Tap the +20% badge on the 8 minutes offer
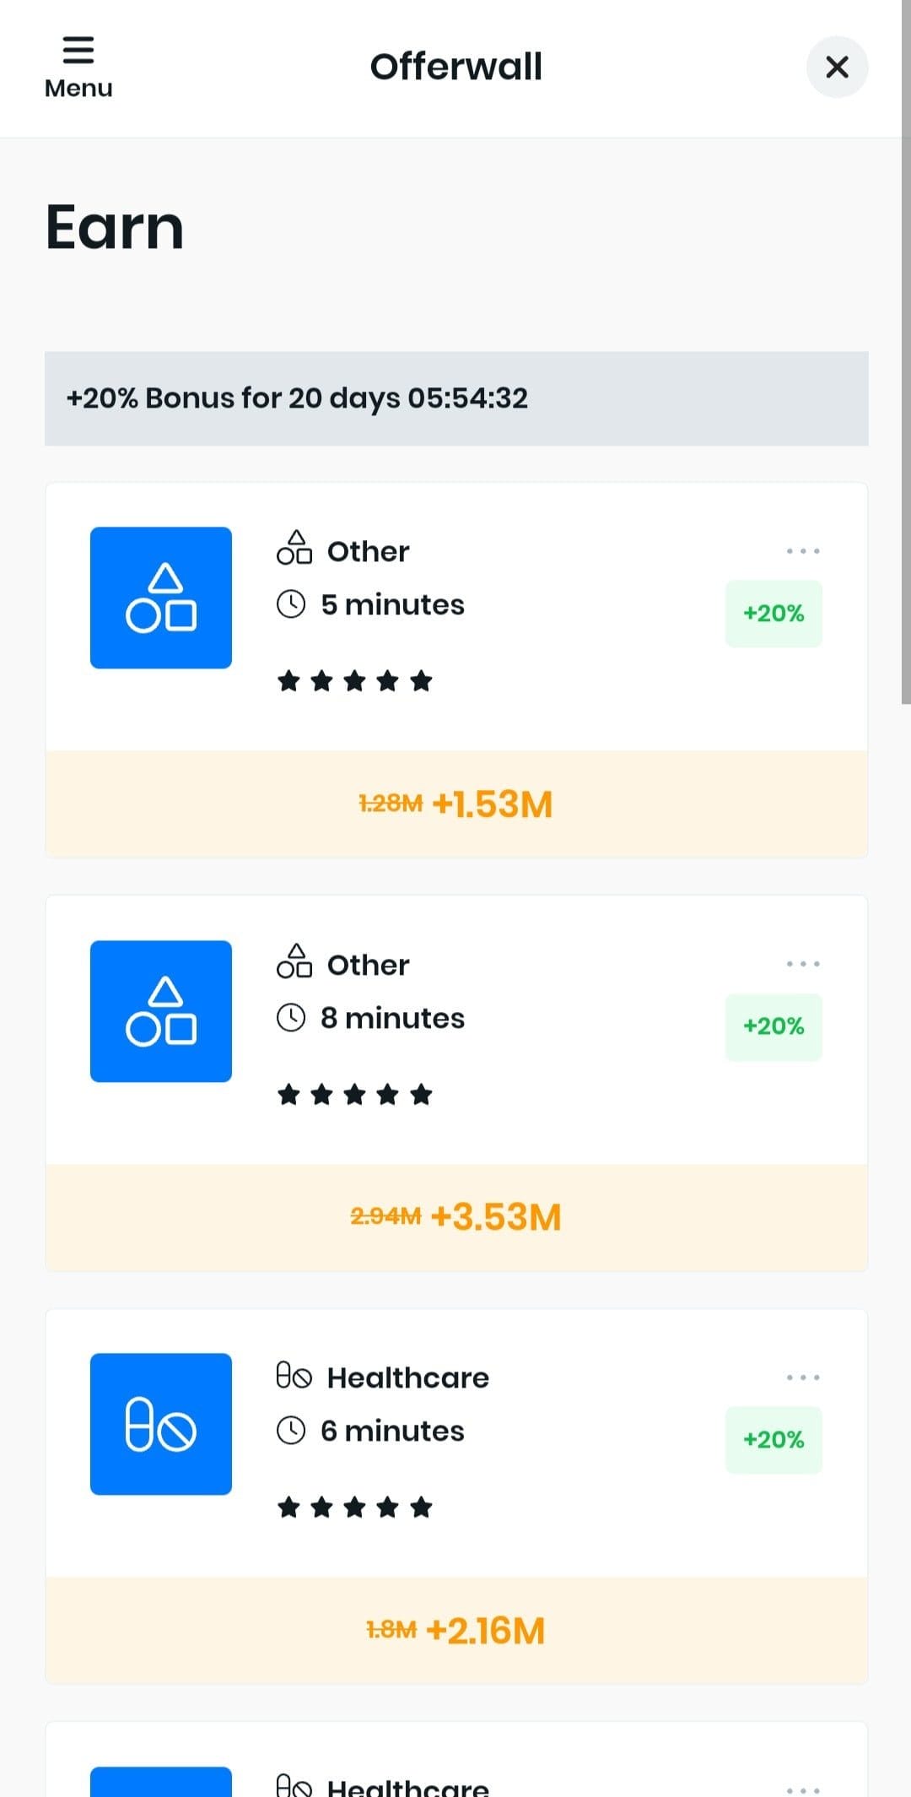This screenshot has height=1797, width=911. click(x=774, y=1026)
